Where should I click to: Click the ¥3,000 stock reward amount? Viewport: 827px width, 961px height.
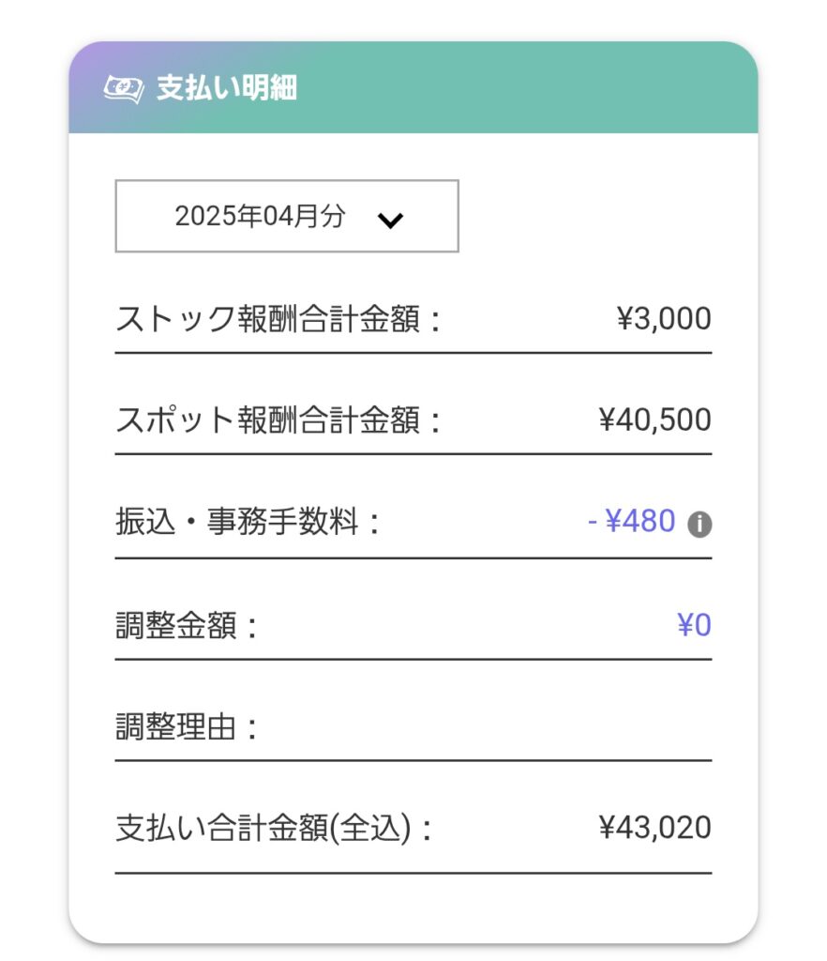pos(664,319)
